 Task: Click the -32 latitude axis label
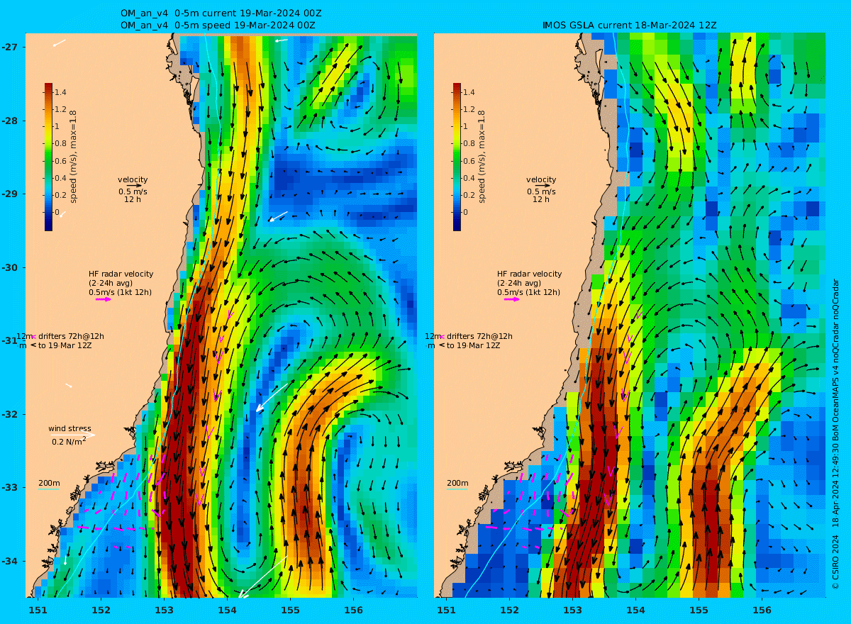pyautogui.click(x=10, y=414)
